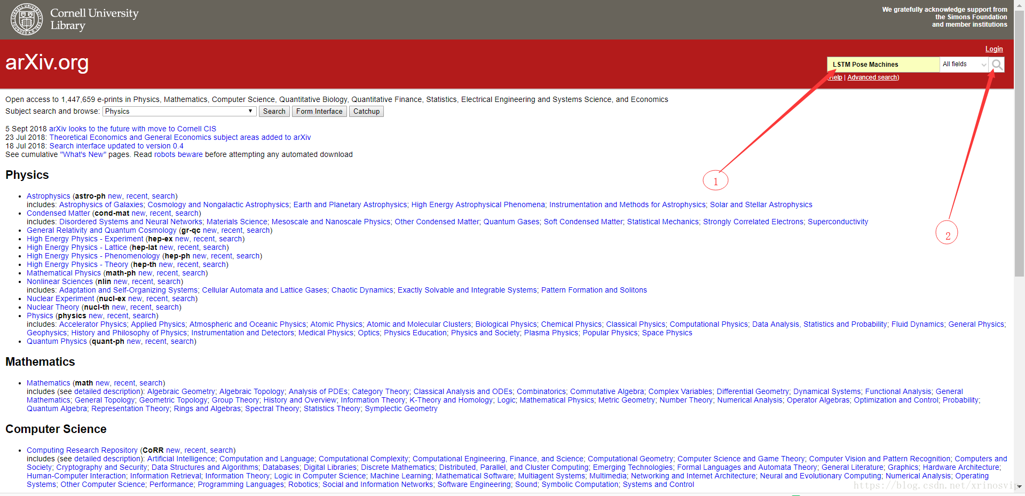Open the Space Physics link
Viewport: 1025px width, 496px height.
667,333
